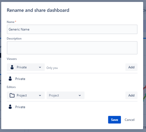Save the dashboard changes
This screenshot has height=132, width=146.
pyautogui.click(x=115, y=120)
